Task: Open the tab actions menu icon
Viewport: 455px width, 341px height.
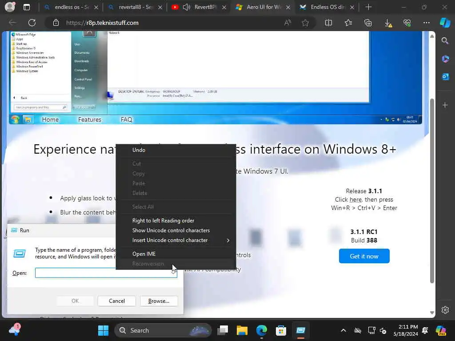Action: point(27,7)
